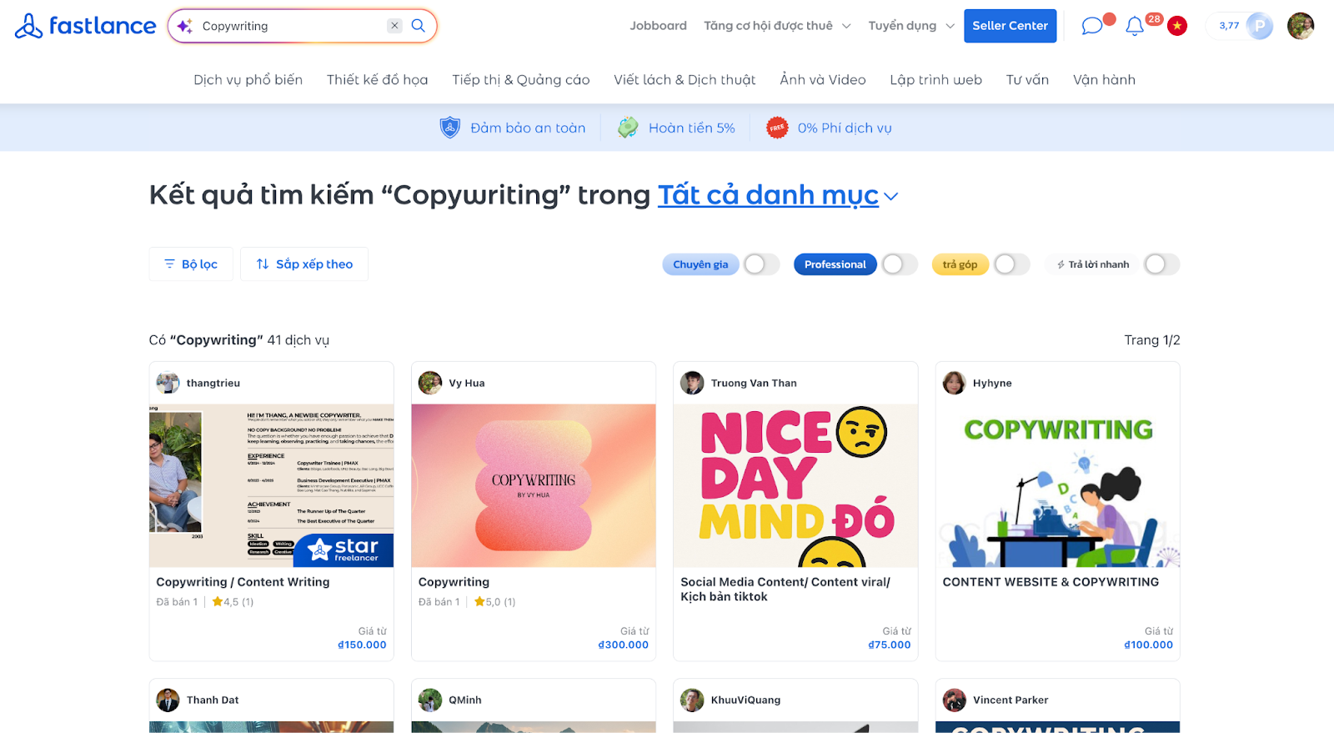Viewport: 1334px width, 733px height.
Task: Click the Vietnam flag language icon
Action: [1177, 26]
